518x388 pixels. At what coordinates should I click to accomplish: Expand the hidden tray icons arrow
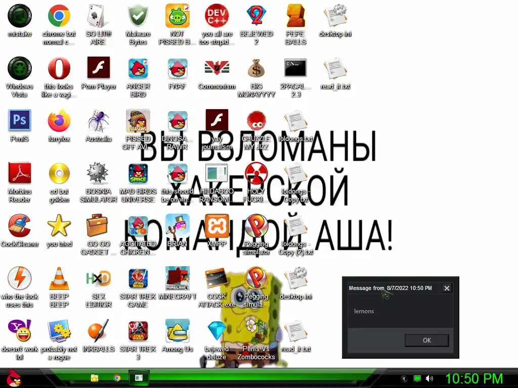click(x=404, y=379)
